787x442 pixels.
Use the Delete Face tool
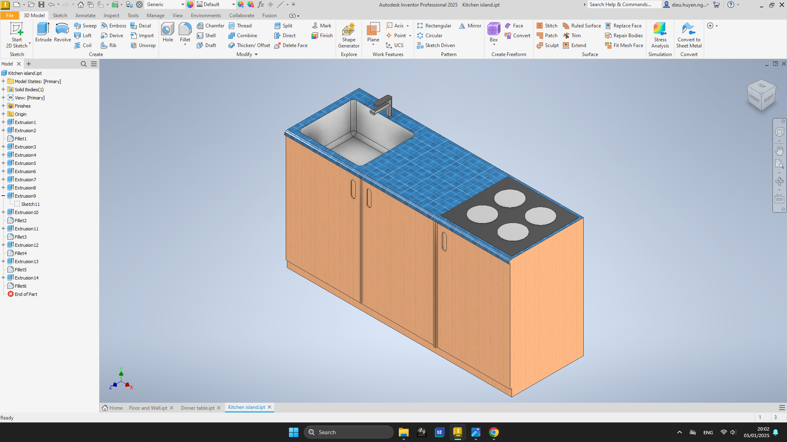[x=291, y=45]
